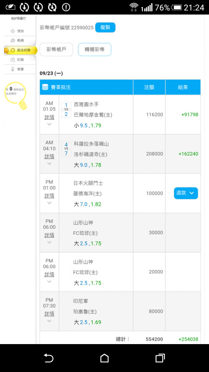
Task: Click the 09/23 (一) date heading
Action: pyautogui.click(x=51, y=73)
